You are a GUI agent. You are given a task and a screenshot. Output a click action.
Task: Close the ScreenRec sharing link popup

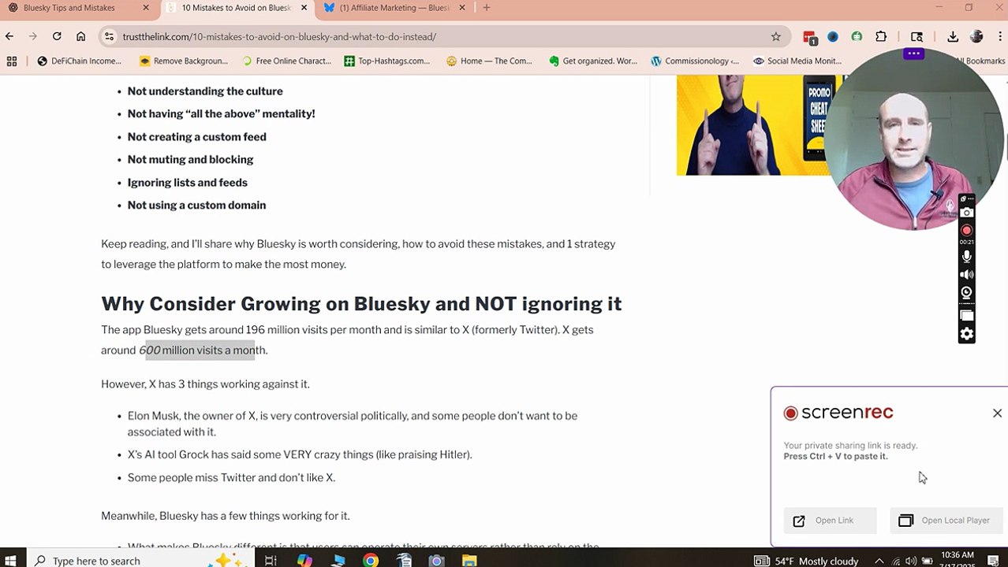pyautogui.click(x=997, y=413)
